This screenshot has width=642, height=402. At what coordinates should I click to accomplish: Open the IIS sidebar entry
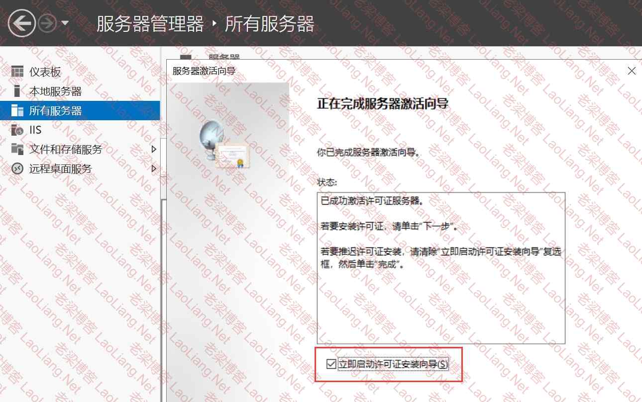click(x=80, y=130)
